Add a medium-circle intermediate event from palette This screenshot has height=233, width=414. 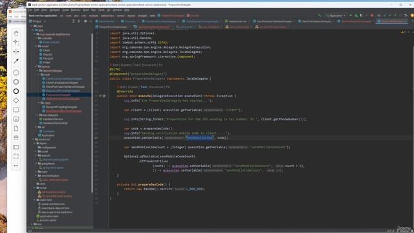(16, 82)
